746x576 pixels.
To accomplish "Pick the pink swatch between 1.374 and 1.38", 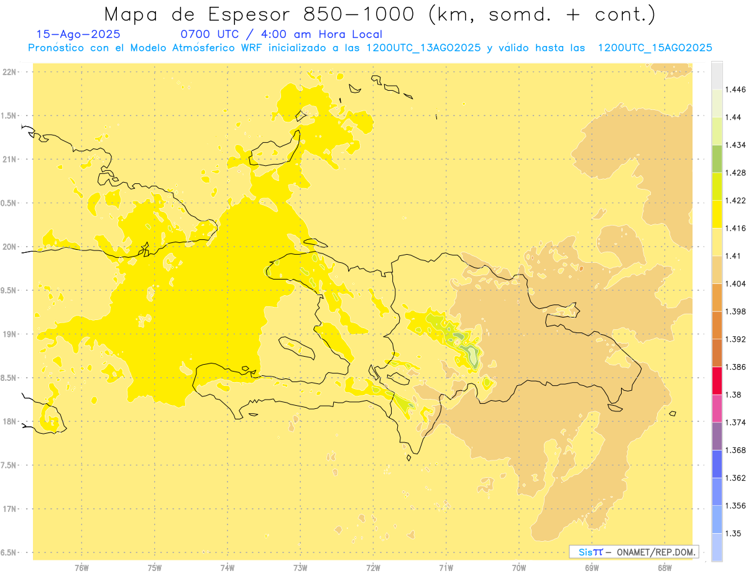I will [x=717, y=408].
